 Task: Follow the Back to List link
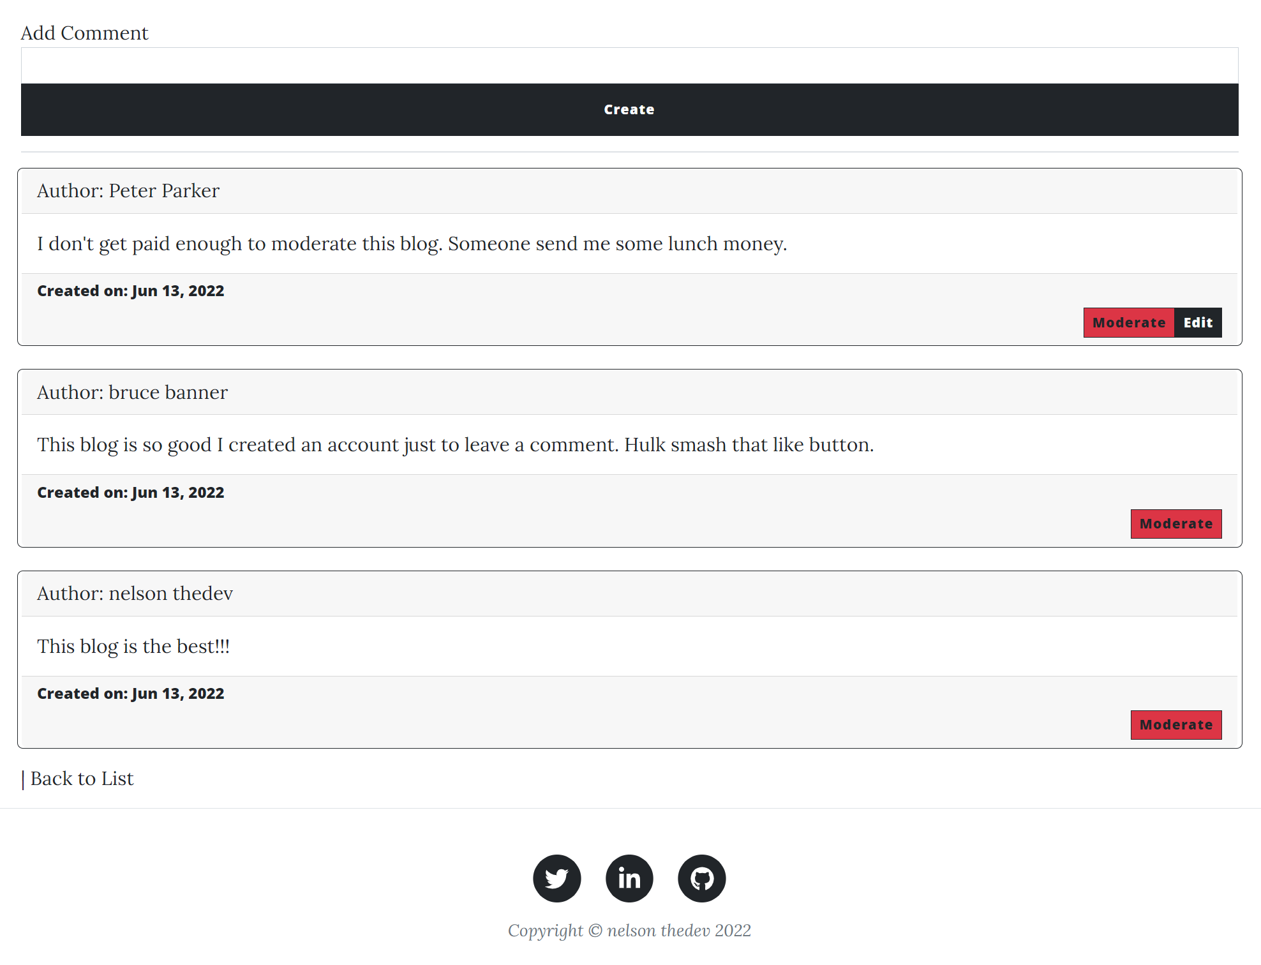pos(82,779)
